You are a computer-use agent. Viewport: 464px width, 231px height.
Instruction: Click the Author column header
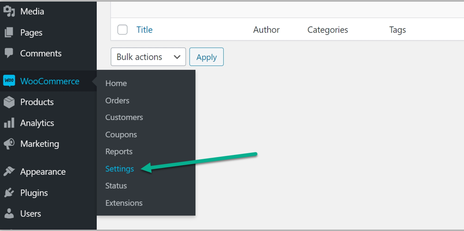click(x=266, y=30)
